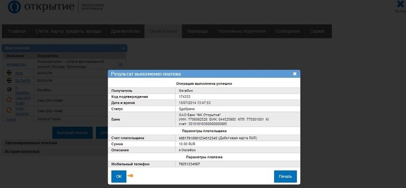Click the Быстрый платеж button
This screenshot has height=188, width=406.
[x=73, y=133]
